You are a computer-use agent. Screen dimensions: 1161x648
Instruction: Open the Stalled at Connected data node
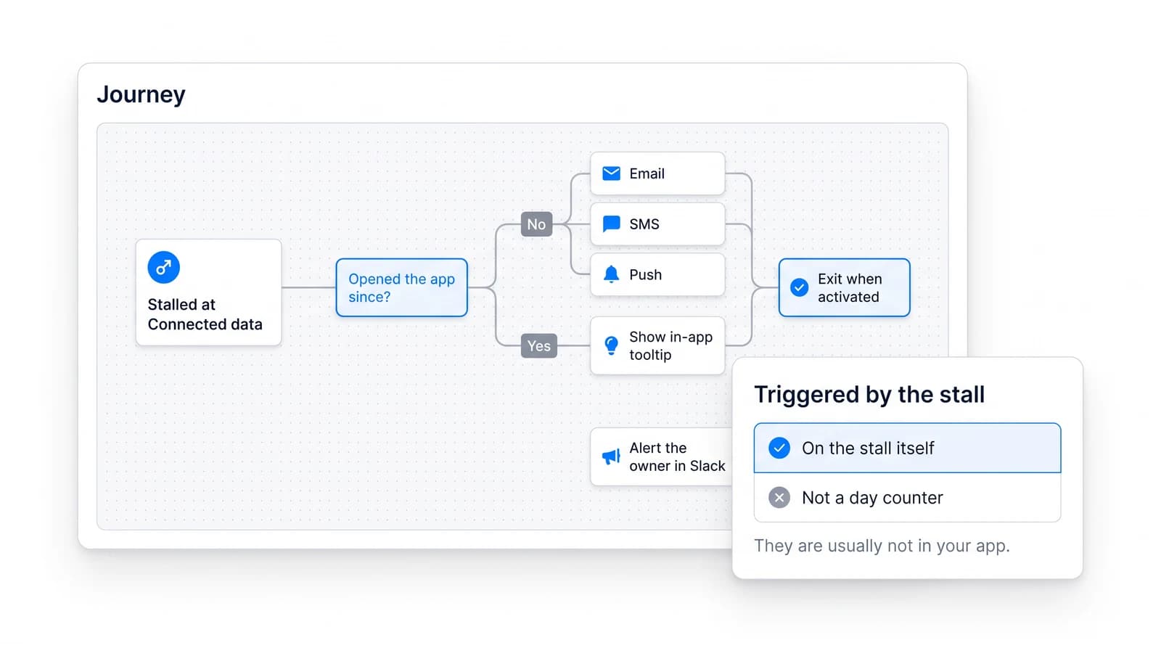(208, 292)
